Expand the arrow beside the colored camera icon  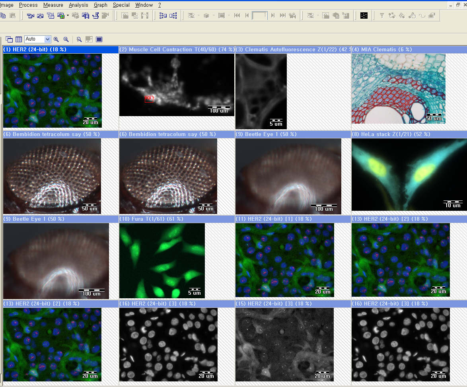68,16
